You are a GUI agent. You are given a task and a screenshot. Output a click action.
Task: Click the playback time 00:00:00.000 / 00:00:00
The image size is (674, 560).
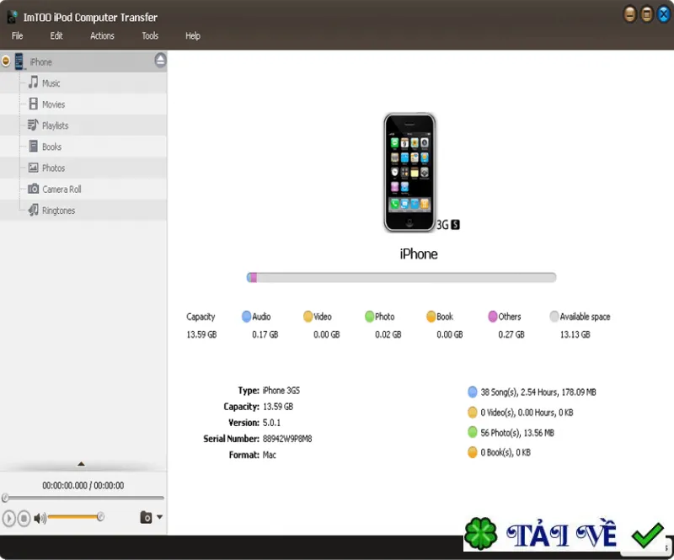click(83, 486)
